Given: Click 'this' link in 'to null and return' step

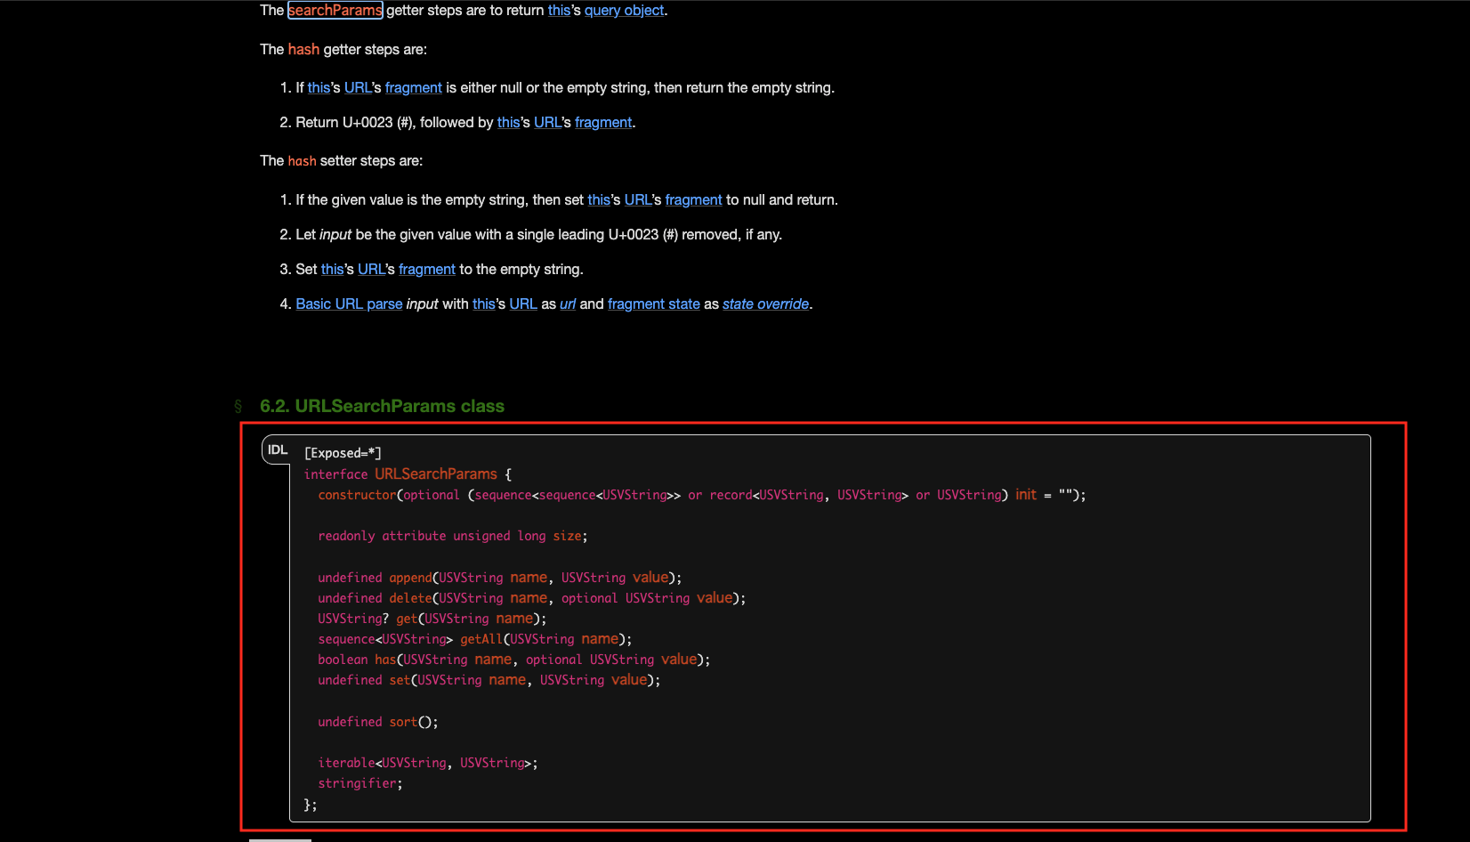Looking at the screenshot, I should [599, 199].
